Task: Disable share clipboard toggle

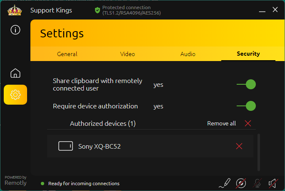Action: (x=246, y=85)
